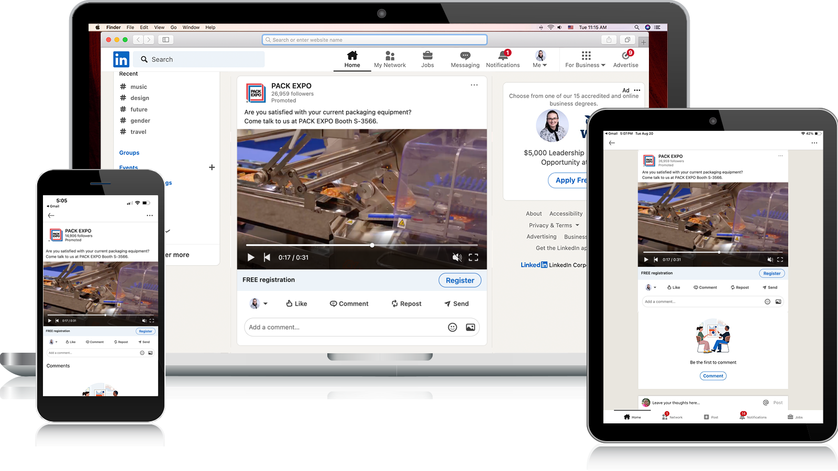
Task: Open ad options three dots on laptop
Action: pos(637,90)
